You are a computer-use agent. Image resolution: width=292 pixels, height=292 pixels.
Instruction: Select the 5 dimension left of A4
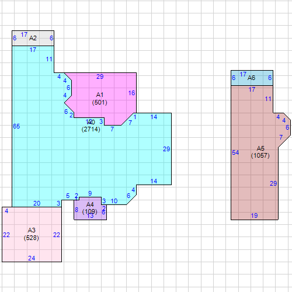click(68, 196)
